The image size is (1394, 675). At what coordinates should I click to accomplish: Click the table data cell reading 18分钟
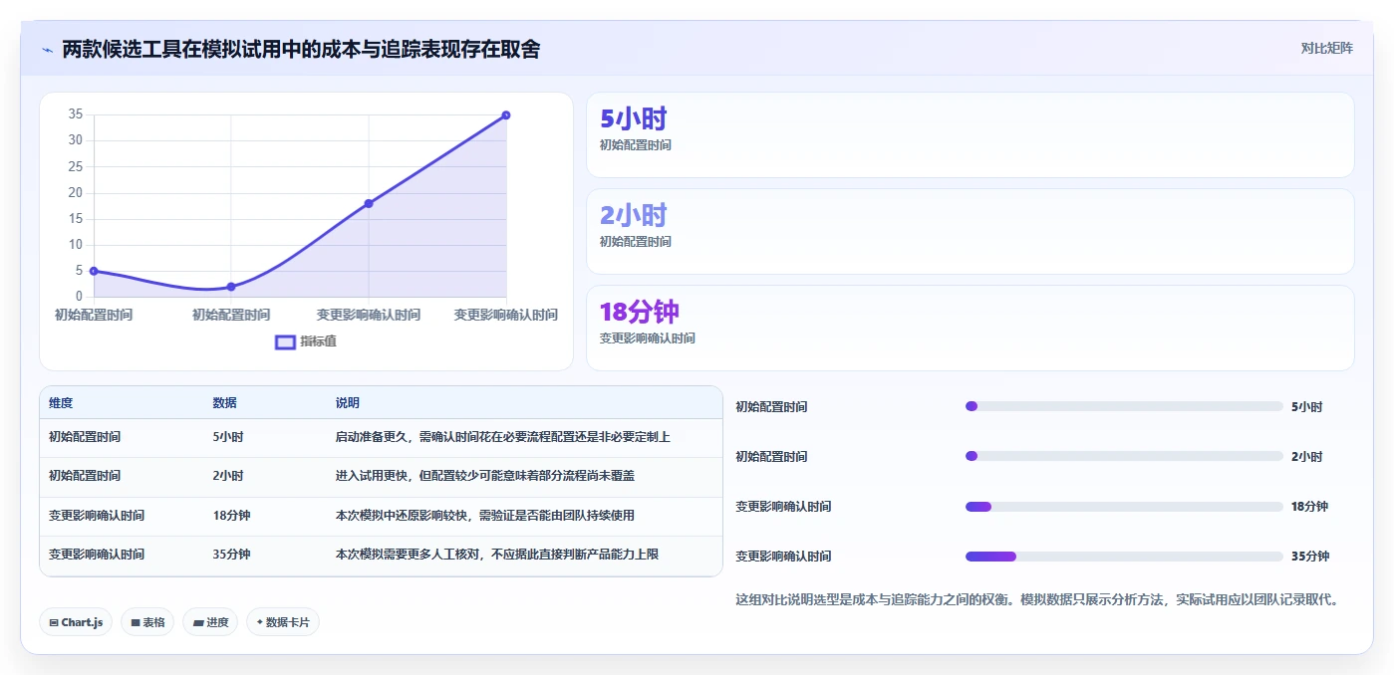pos(231,516)
